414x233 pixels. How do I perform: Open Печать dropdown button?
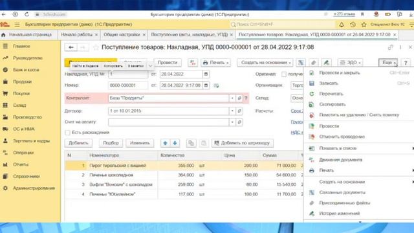(215, 63)
